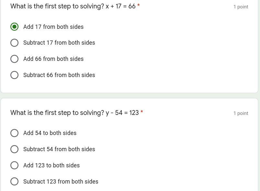This screenshot has height=191, width=260.
Task: Click the 'Add 123 to both sides' option text
Action: coord(51,165)
